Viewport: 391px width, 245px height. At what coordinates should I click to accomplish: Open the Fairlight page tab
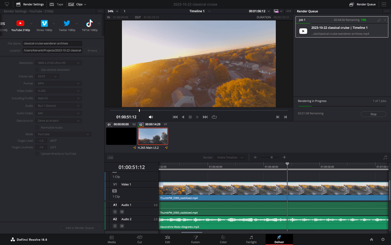[x=251, y=239]
